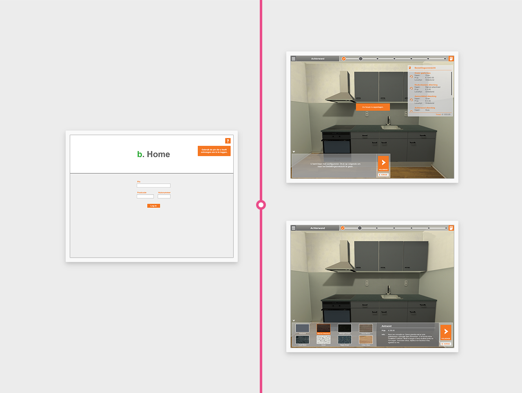This screenshot has width=522, height=393.
Task: Select the Antraciet grey material swatch
Action: point(302,328)
